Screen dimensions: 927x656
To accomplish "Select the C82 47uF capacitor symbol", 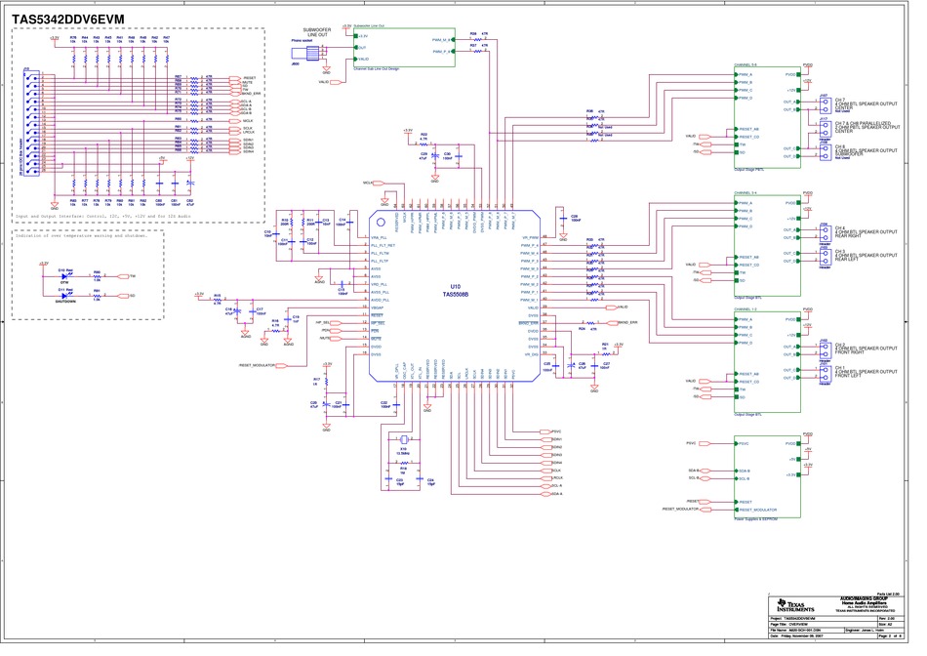I will pyautogui.click(x=189, y=184).
